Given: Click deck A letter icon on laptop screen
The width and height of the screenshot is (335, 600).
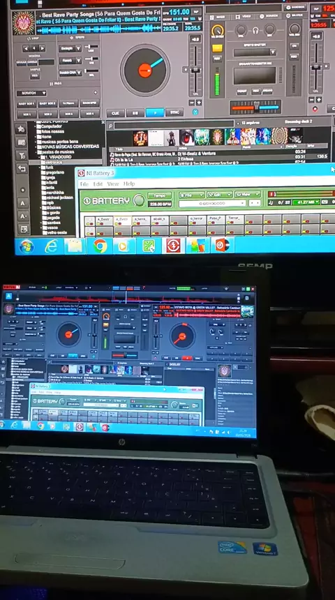Looking at the screenshot, I should click(x=8, y=296).
